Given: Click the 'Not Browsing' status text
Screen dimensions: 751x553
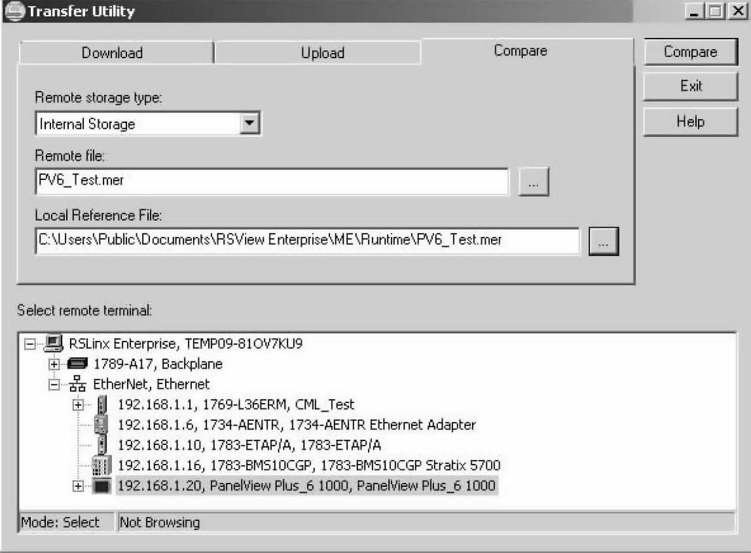Looking at the screenshot, I should click(160, 522).
